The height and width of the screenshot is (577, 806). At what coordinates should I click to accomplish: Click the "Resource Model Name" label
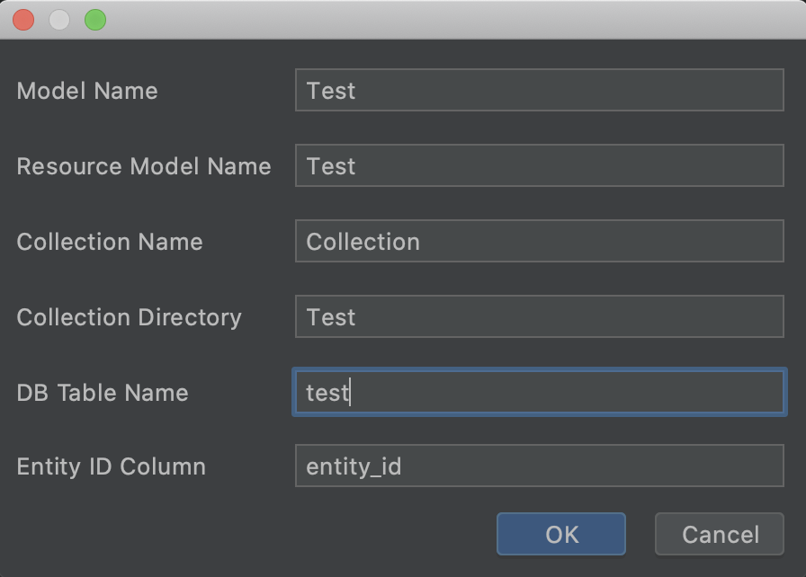144,166
